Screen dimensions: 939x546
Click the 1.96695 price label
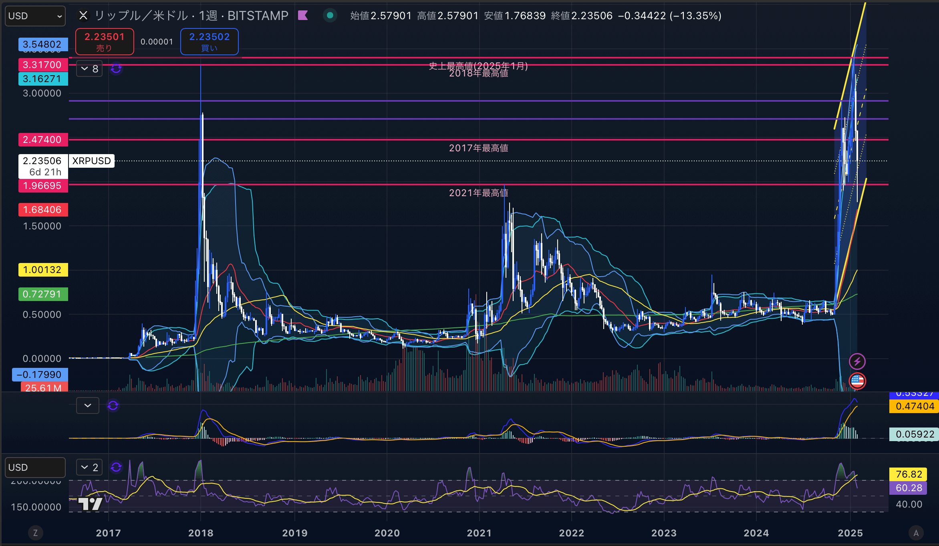coord(43,186)
